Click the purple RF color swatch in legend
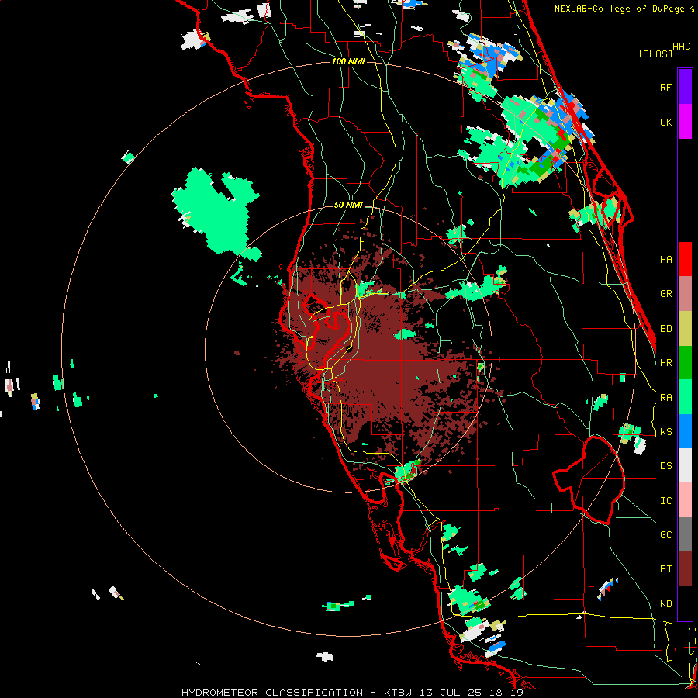698x698 pixels. coord(685,87)
